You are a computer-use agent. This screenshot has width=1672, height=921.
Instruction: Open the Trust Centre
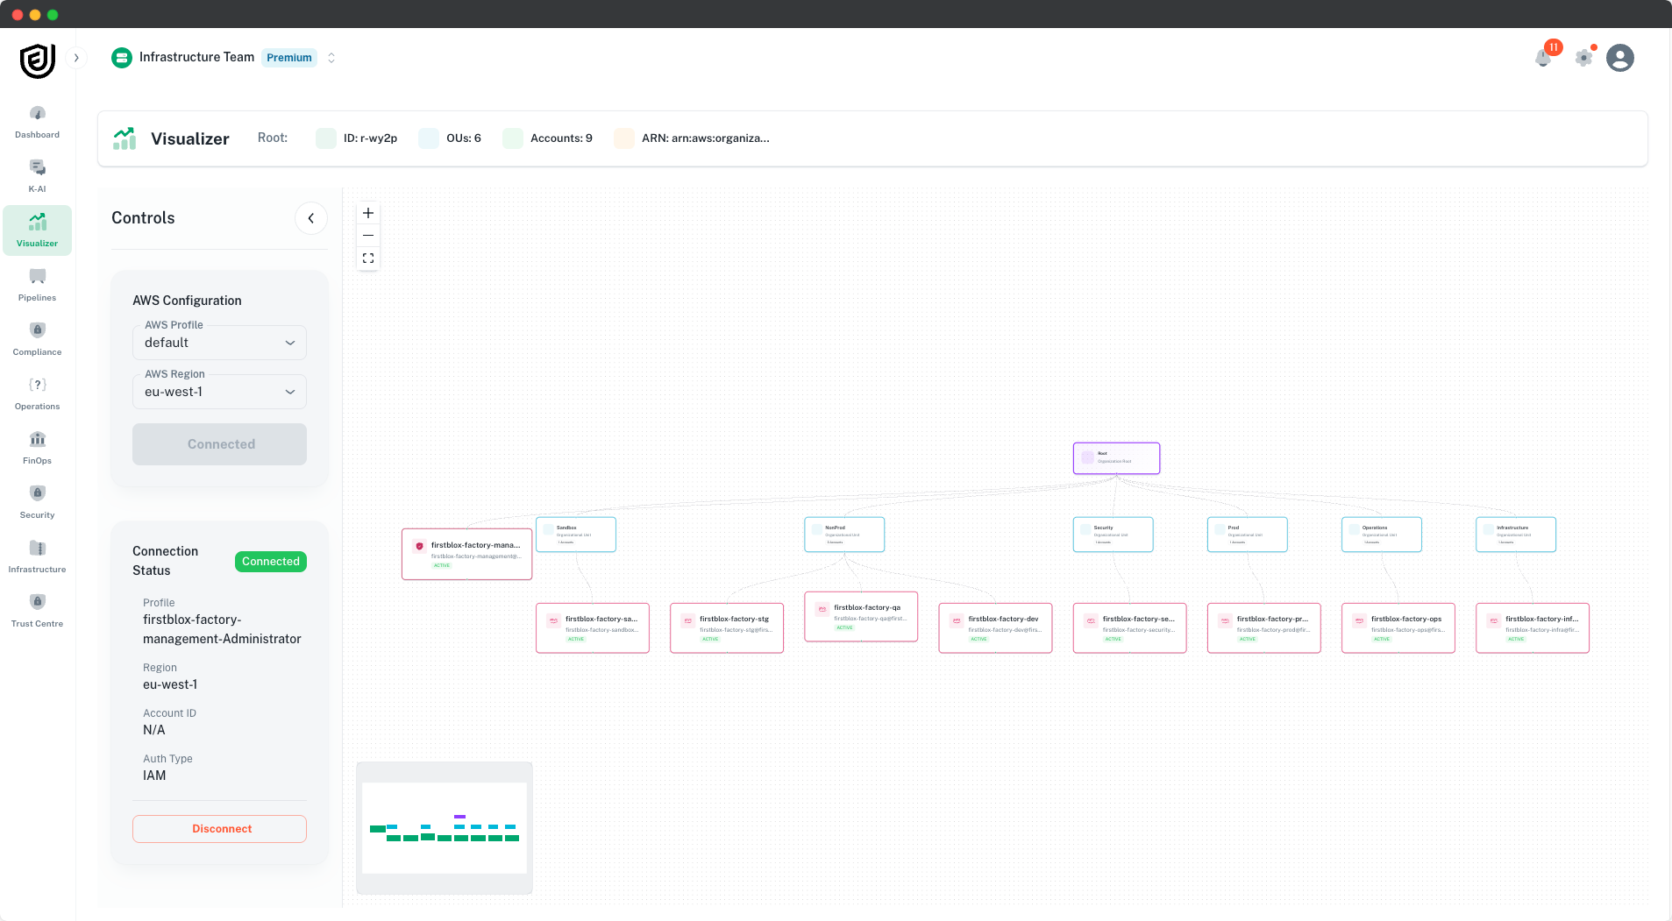[x=37, y=610]
